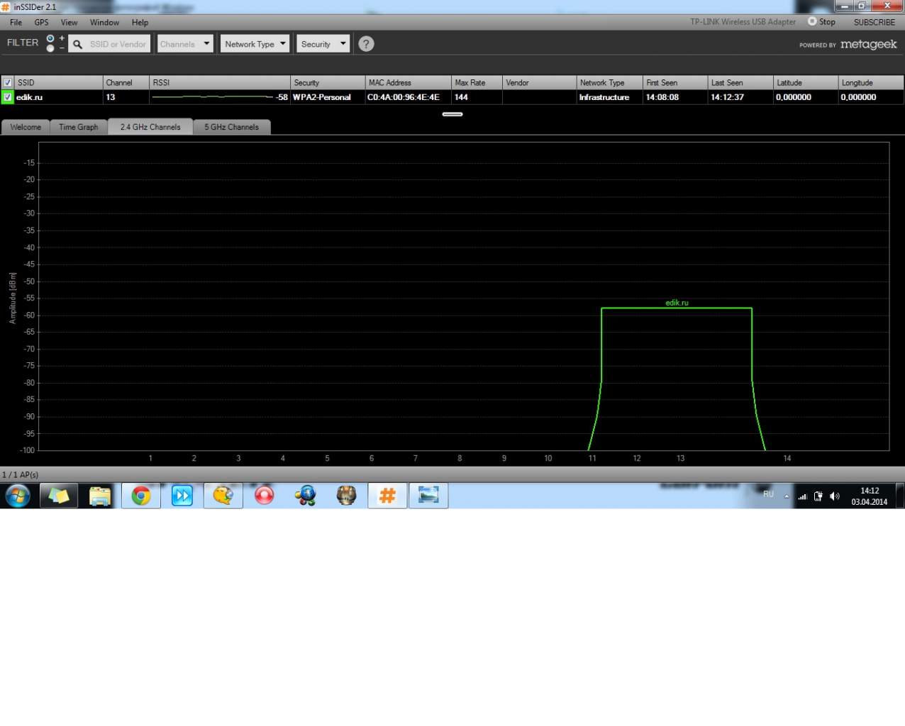The height and width of the screenshot is (726, 905).
Task: Sort by the Vendor column header
Action: pos(539,83)
